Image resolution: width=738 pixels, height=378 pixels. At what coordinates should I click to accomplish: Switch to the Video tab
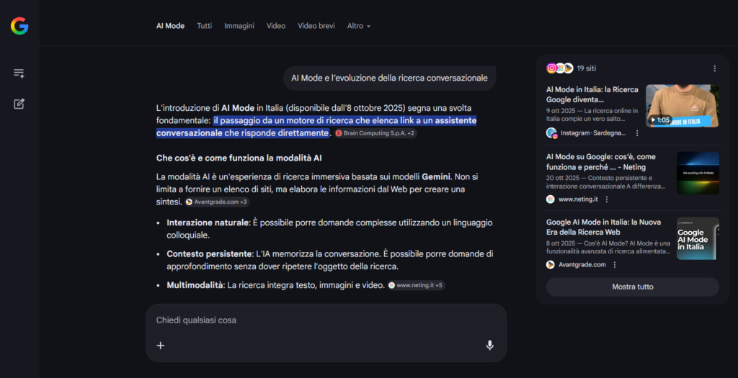276,26
